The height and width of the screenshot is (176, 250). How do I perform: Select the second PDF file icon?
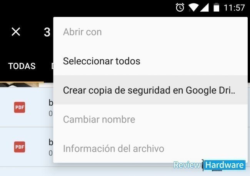coord(20,147)
